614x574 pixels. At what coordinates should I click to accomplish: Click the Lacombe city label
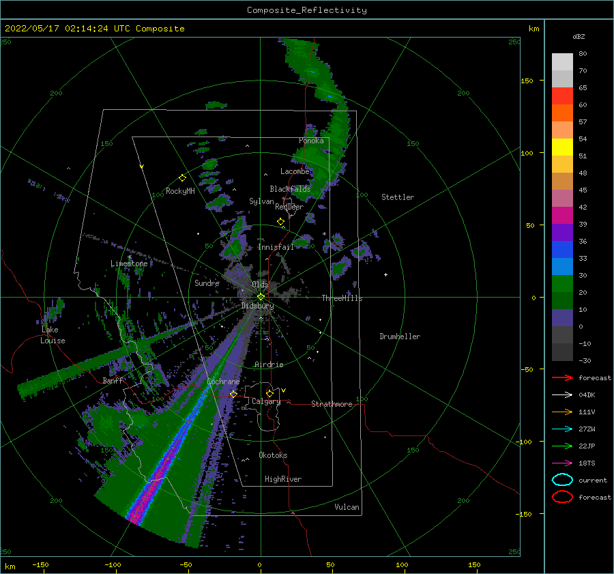[x=295, y=171]
